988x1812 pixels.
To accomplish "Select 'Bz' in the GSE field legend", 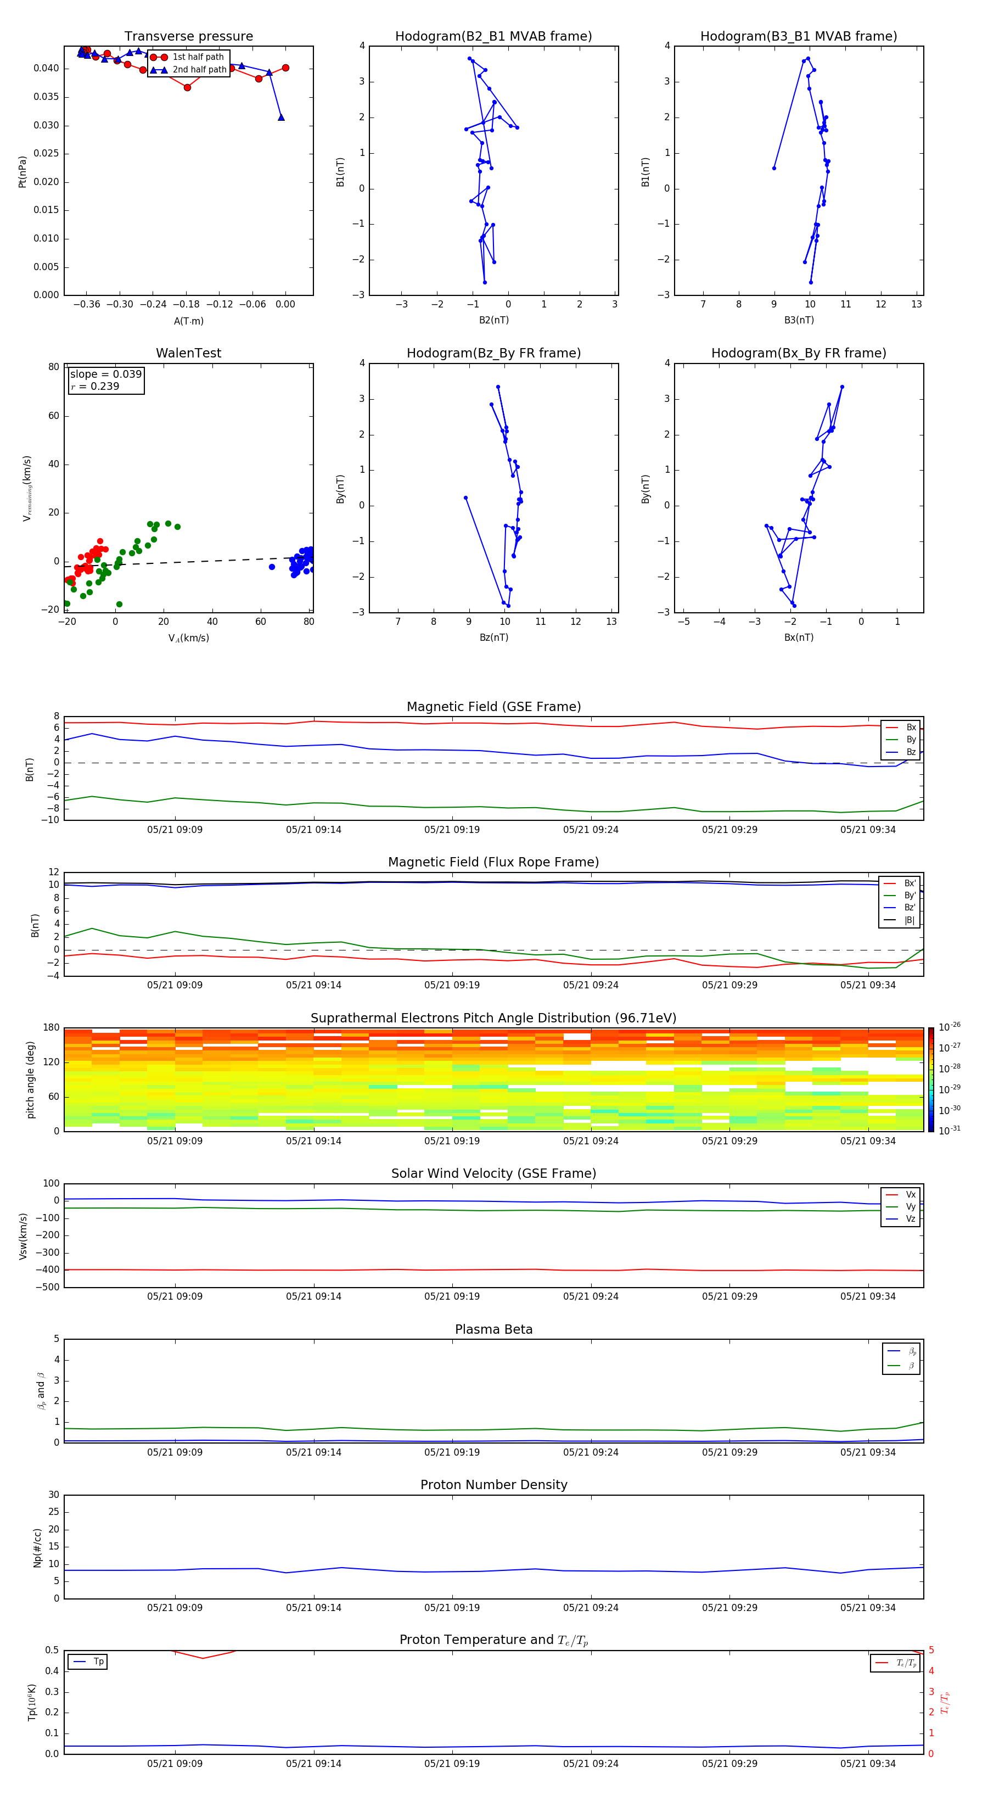I will 901,752.
